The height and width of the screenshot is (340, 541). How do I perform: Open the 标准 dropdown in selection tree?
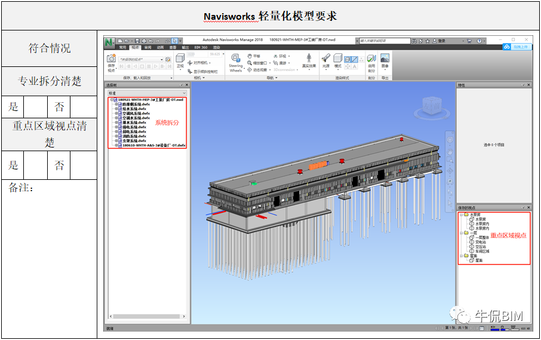pyautogui.click(x=147, y=93)
